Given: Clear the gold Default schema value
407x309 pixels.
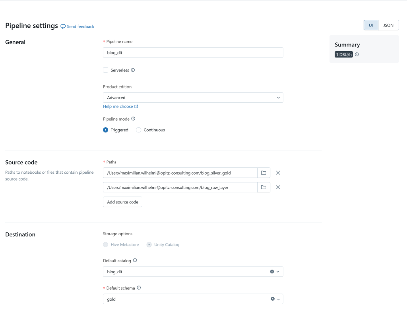Looking at the screenshot, I should (x=272, y=299).
